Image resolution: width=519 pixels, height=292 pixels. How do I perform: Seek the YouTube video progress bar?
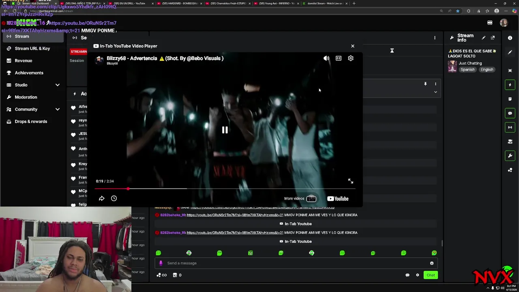[225, 189]
